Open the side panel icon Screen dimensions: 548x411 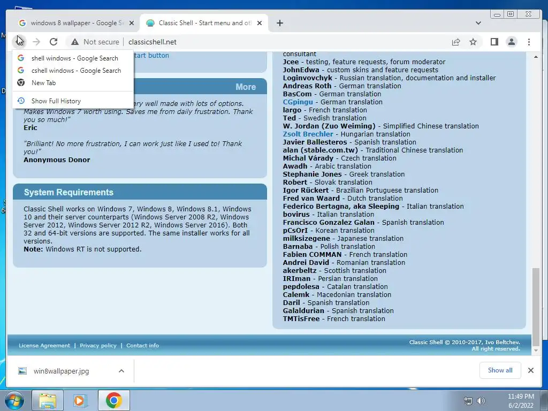(x=494, y=42)
